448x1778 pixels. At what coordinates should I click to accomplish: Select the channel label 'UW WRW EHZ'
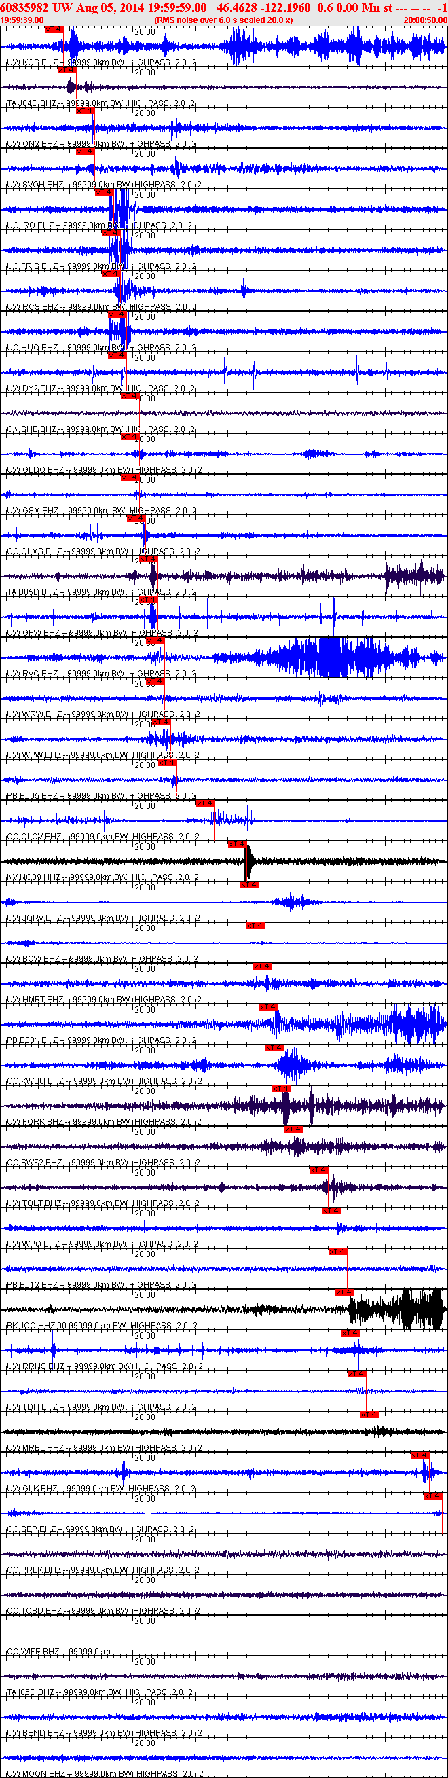tap(35, 714)
